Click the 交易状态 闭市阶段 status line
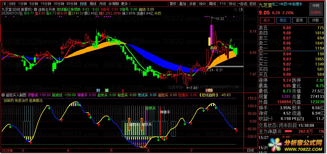 [286, 125]
